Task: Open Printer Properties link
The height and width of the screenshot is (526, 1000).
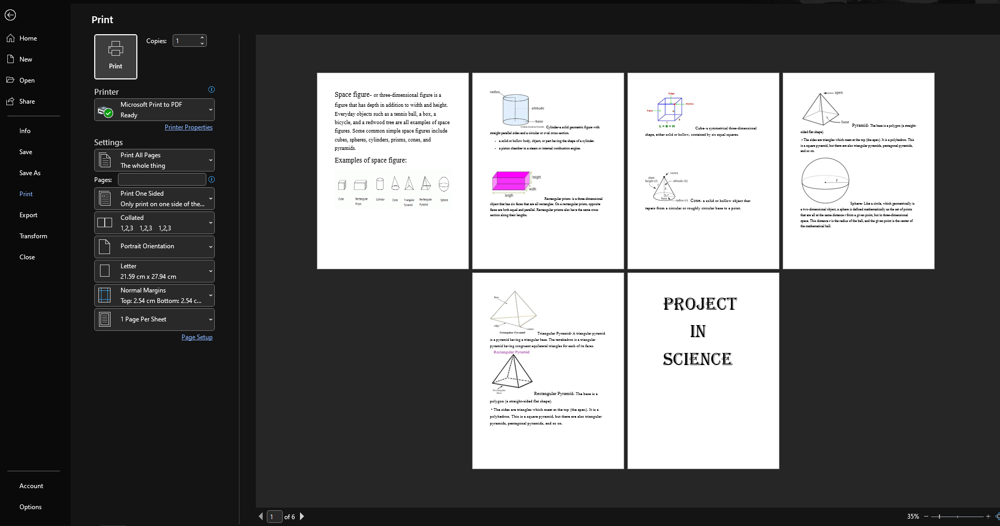Action: (x=188, y=127)
